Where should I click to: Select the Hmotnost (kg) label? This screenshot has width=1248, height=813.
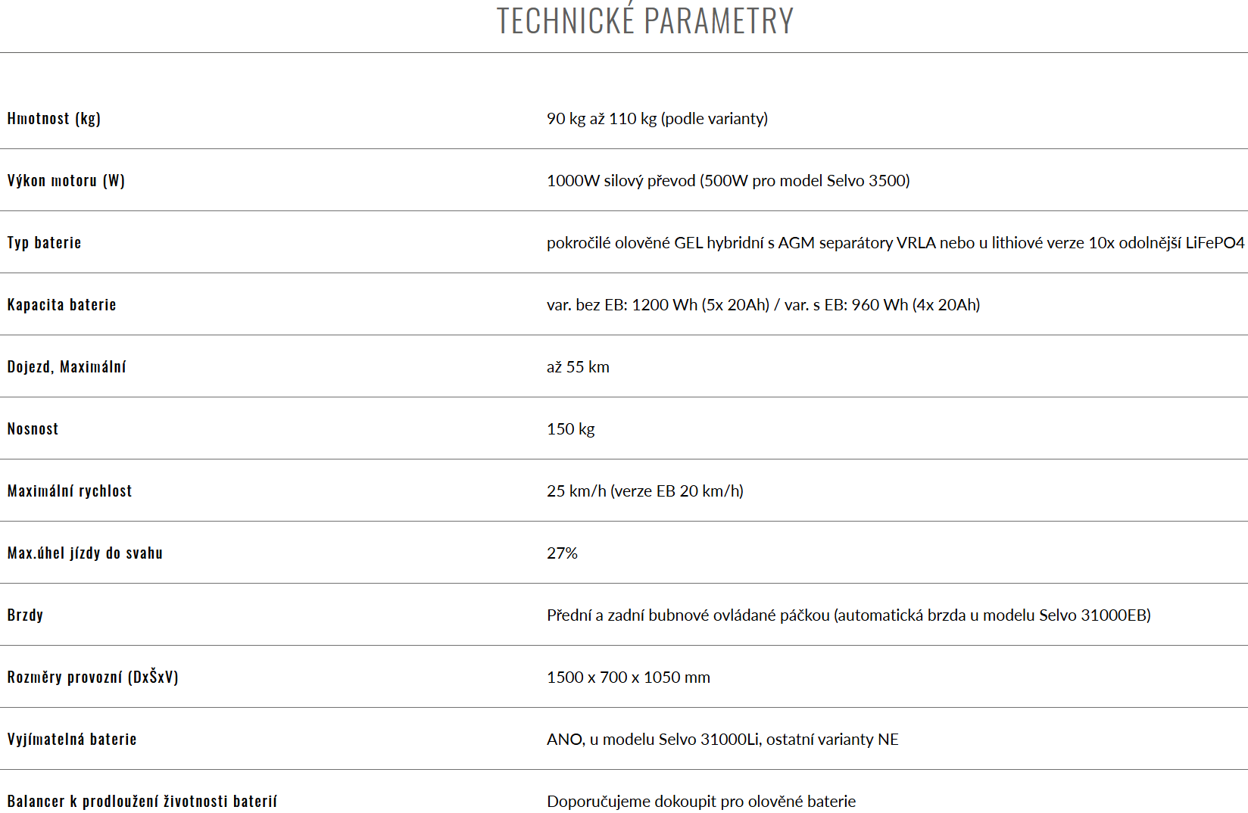point(54,118)
